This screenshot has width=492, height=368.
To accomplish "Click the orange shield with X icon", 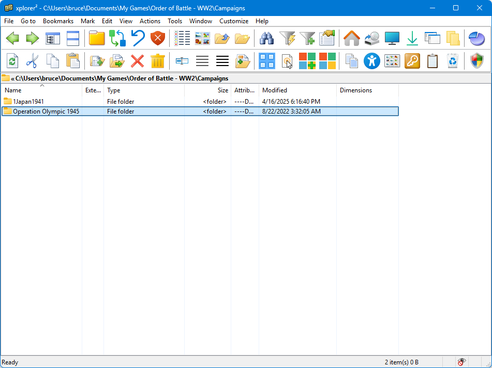I will click(x=158, y=38).
